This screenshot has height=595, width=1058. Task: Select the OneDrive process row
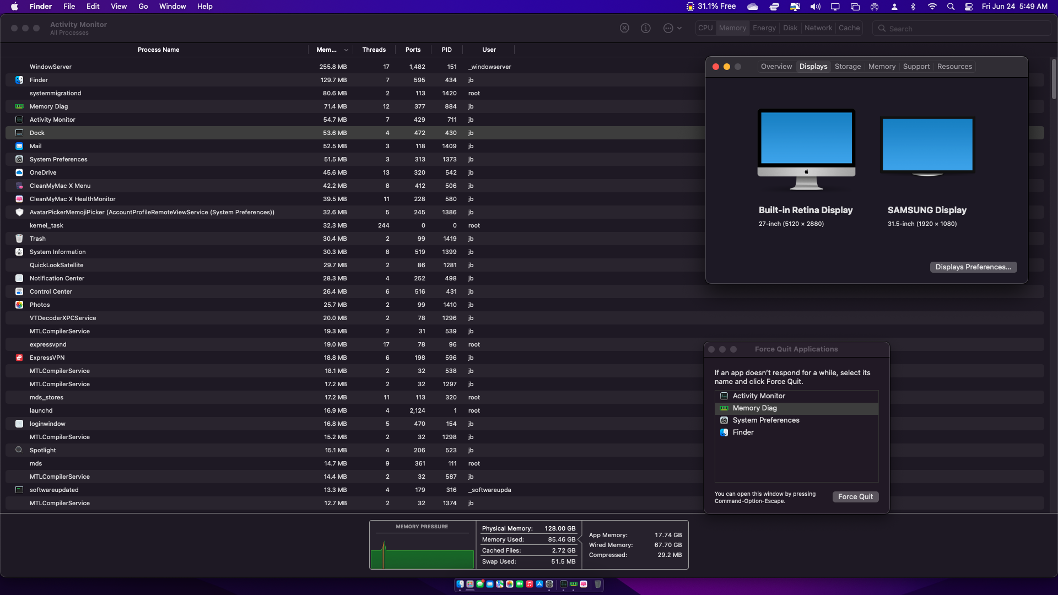tap(43, 172)
